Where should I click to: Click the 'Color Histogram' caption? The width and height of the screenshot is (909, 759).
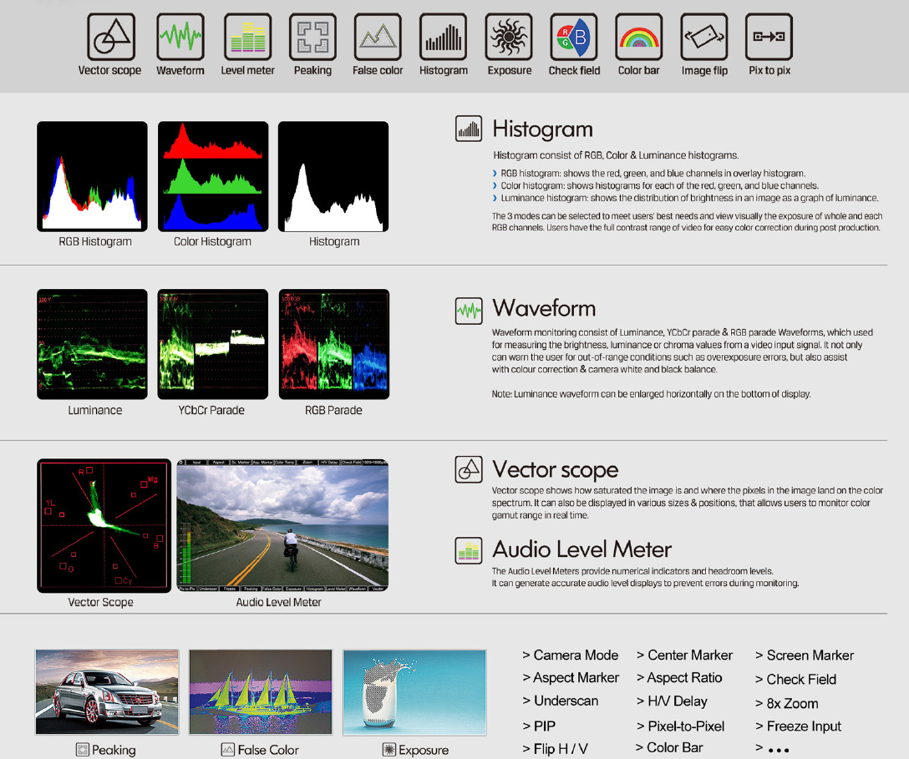tap(212, 241)
